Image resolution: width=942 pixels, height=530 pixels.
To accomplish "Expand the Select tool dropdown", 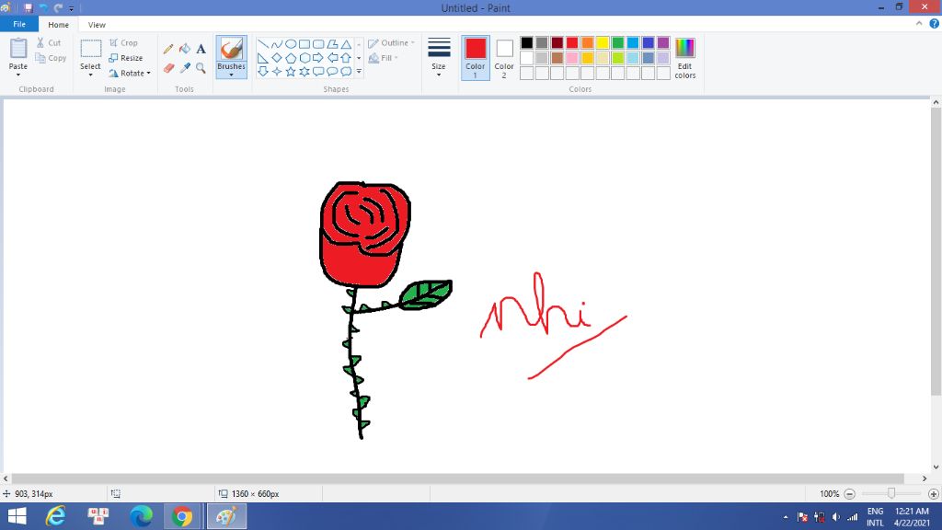I will (90, 74).
